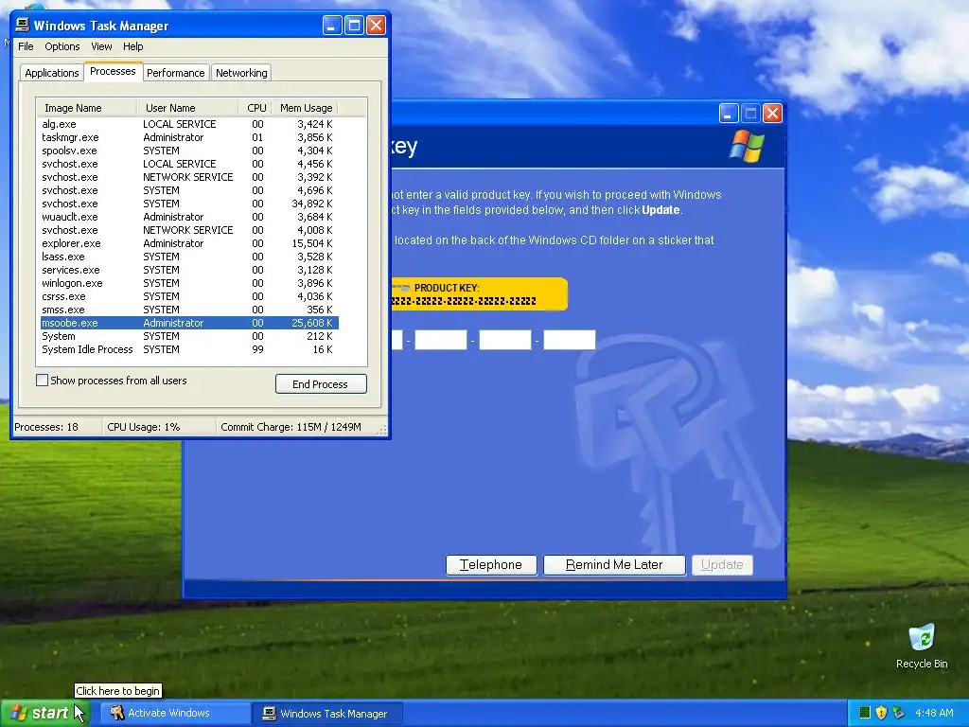Viewport: 969px width, 727px height.
Task: Select the services.exe process row
Action: (189, 270)
